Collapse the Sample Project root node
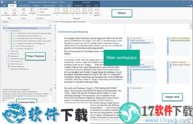 (x=4, y=28)
